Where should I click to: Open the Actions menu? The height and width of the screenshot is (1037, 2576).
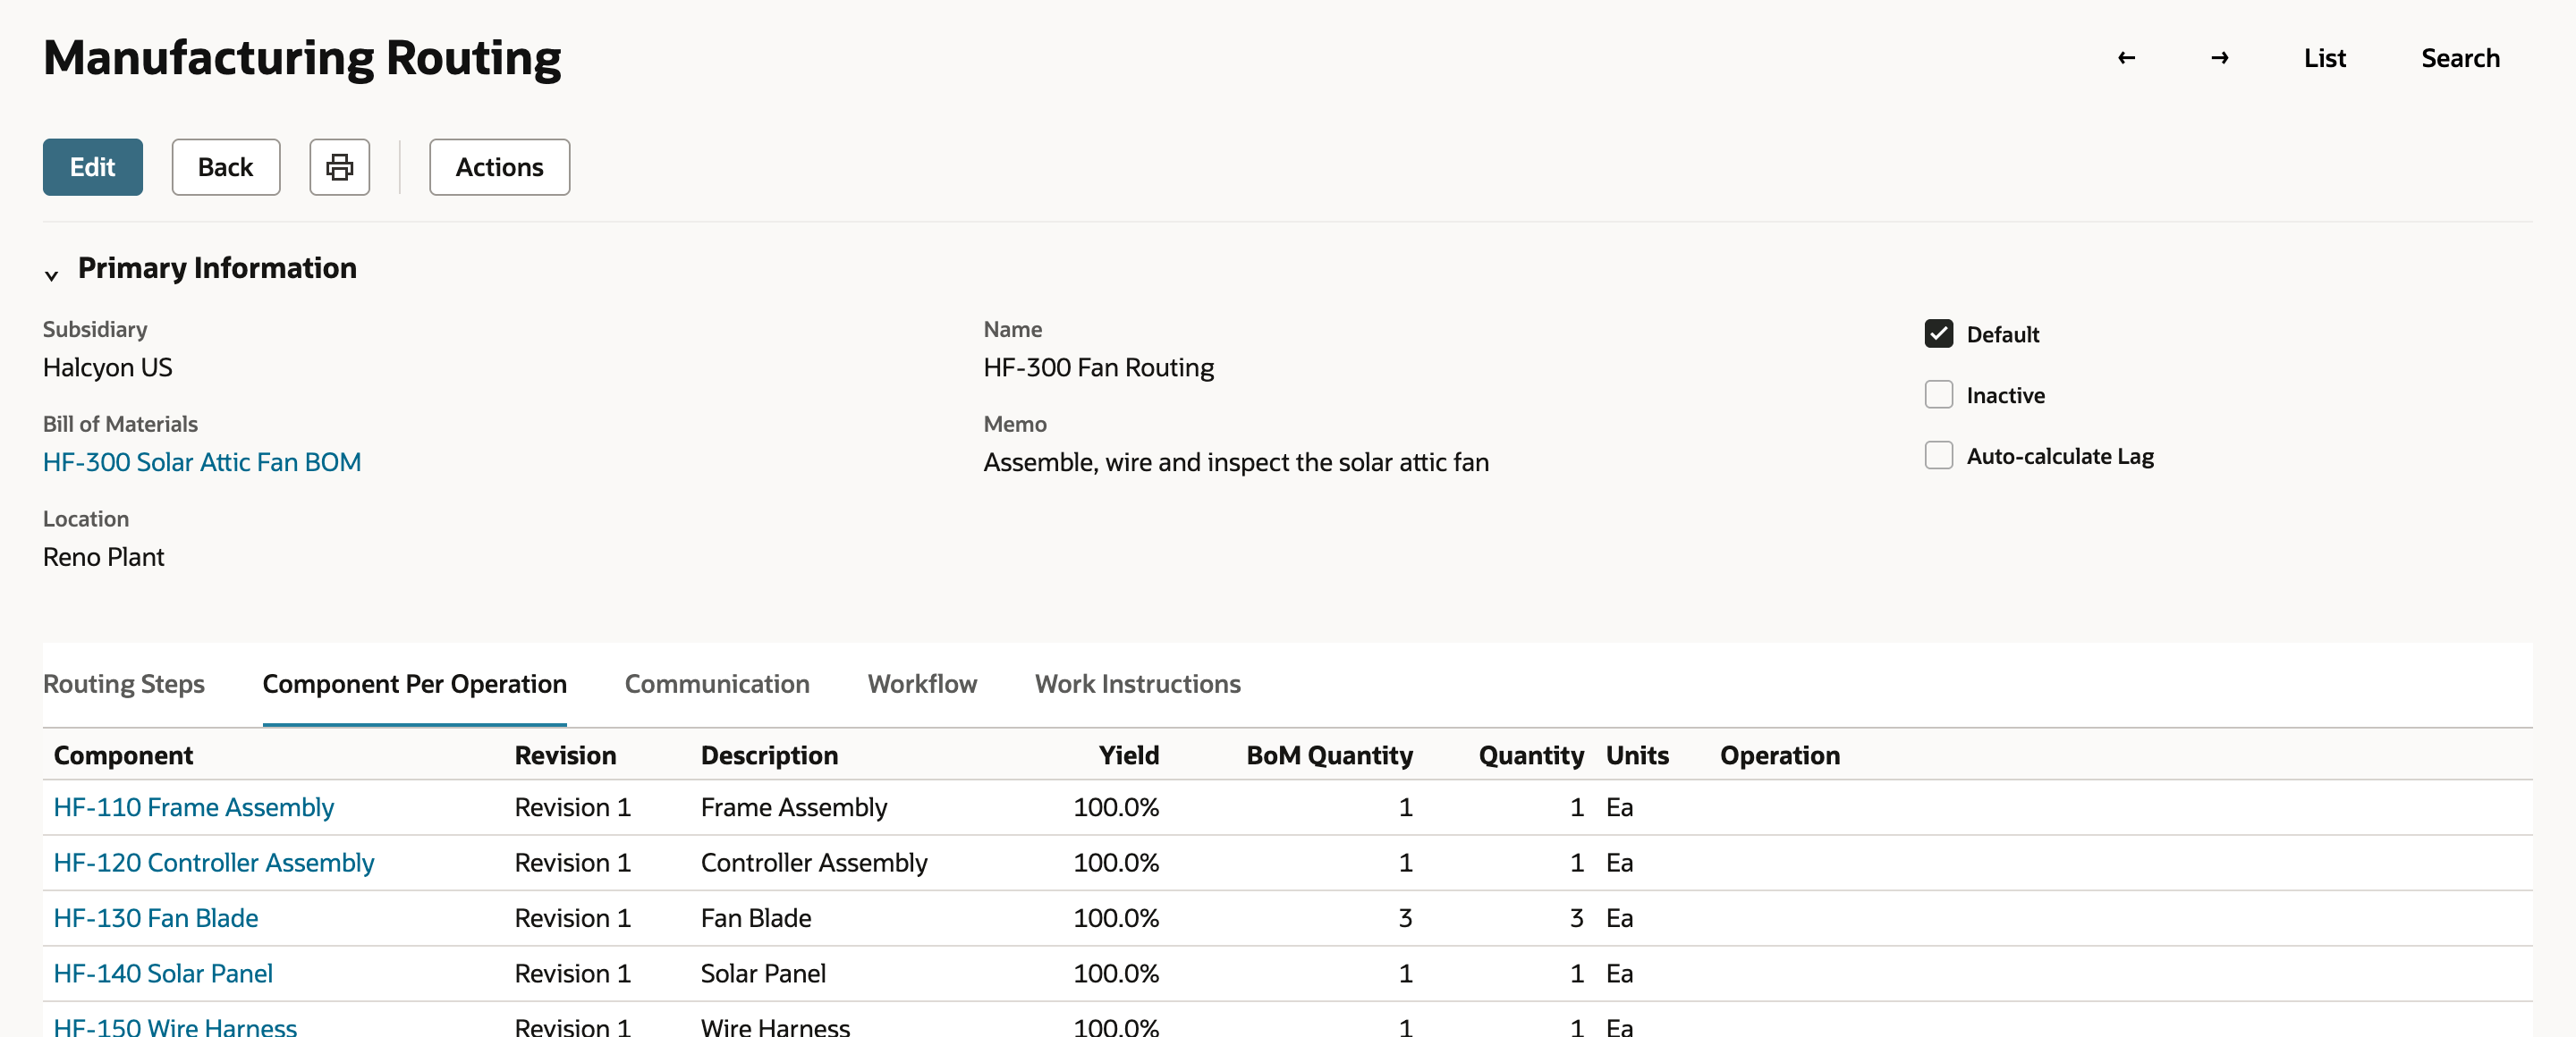point(499,167)
